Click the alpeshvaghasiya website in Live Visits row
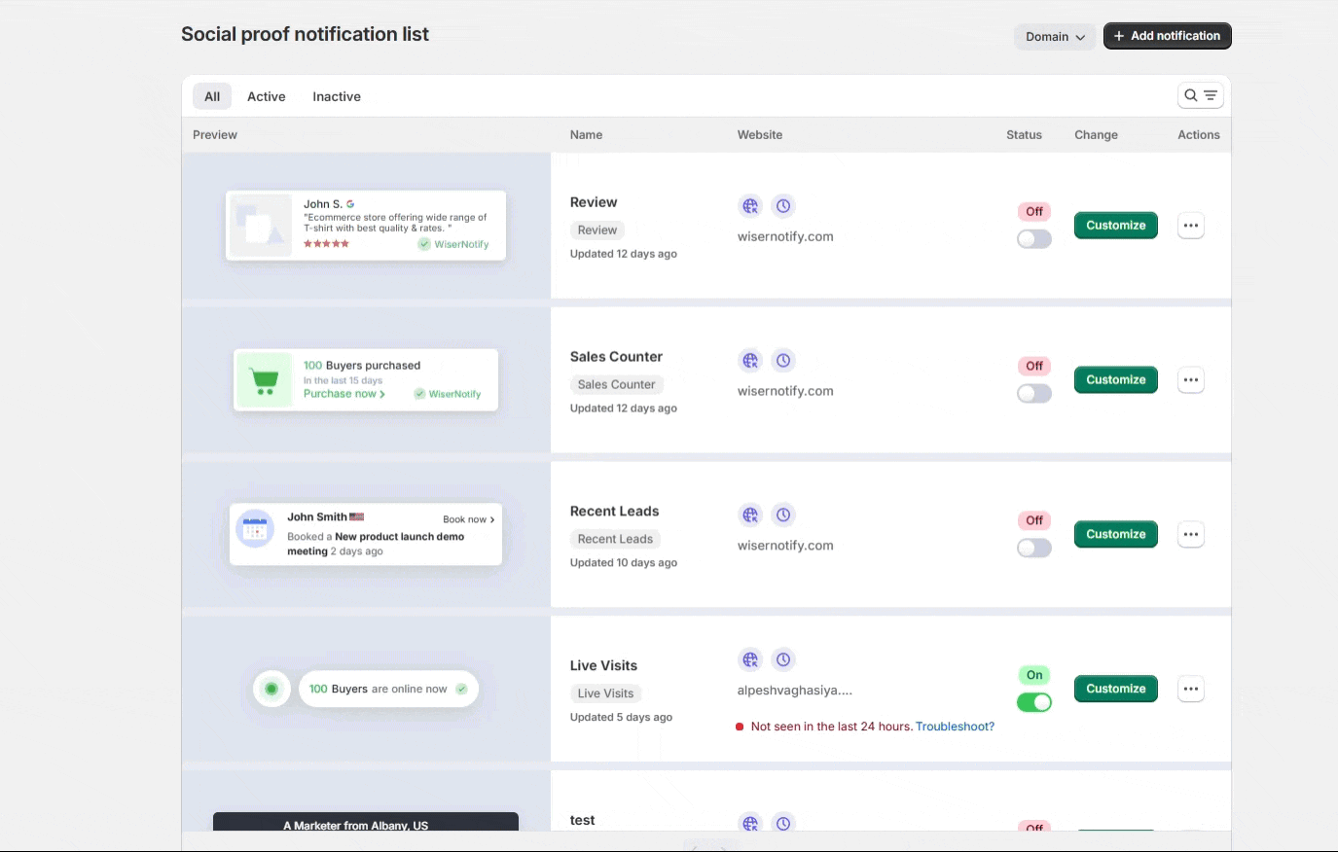1338x852 pixels. (795, 691)
